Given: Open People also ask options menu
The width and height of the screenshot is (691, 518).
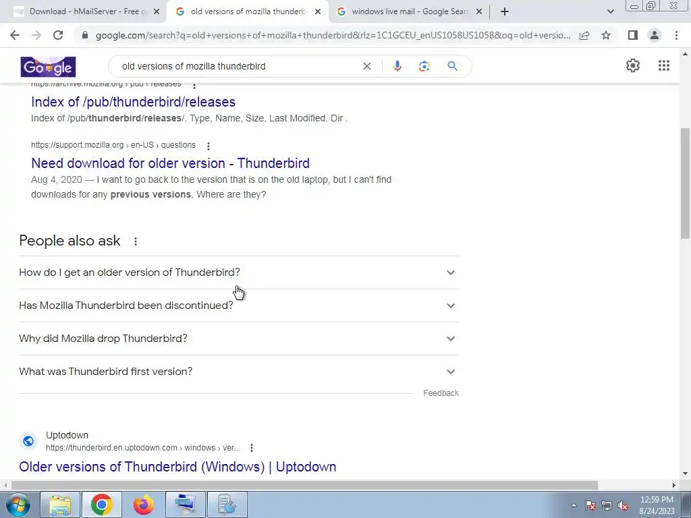Looking at the screenshot, I should click(x=135, y=241).
